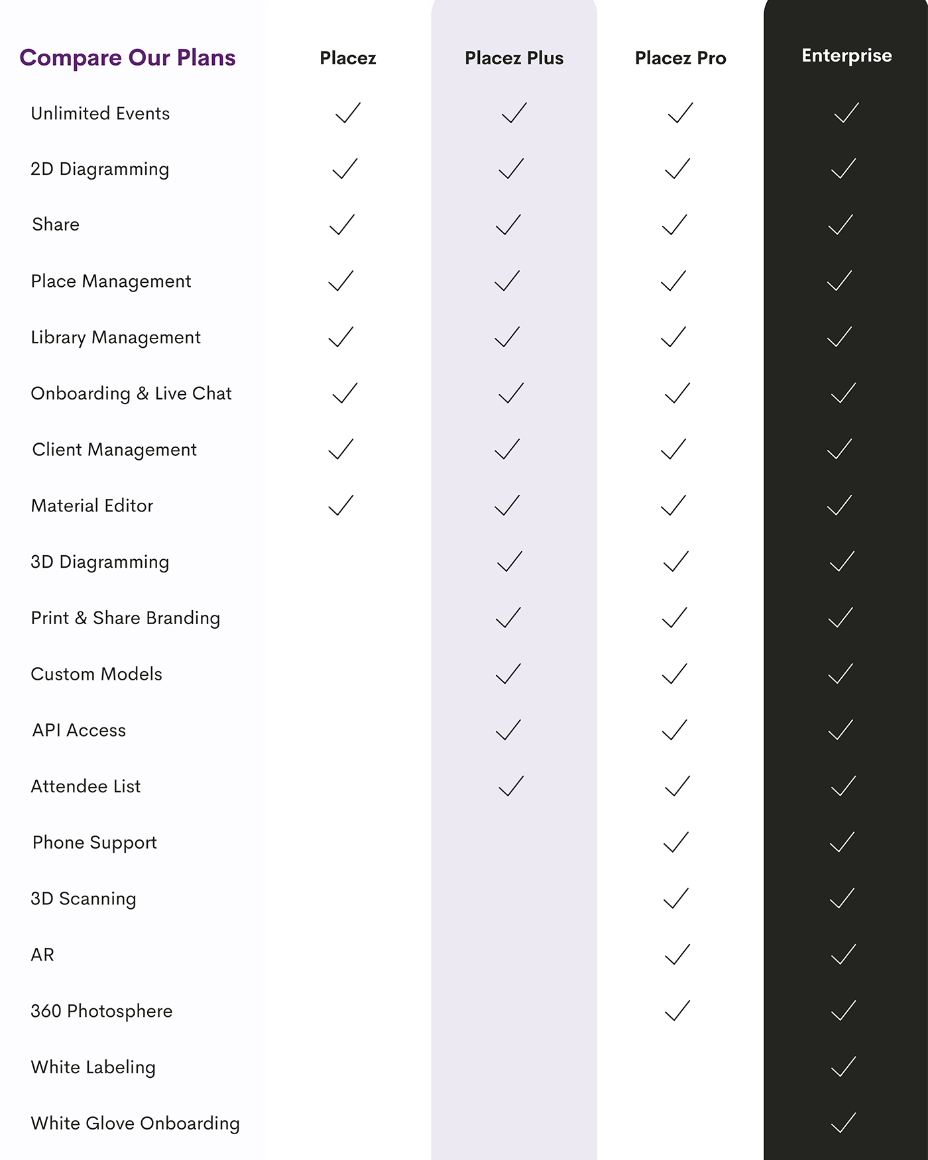Click the Print & Share Branding label
The height and width of the screenshot is (1160, 928).
pos(125,618)
